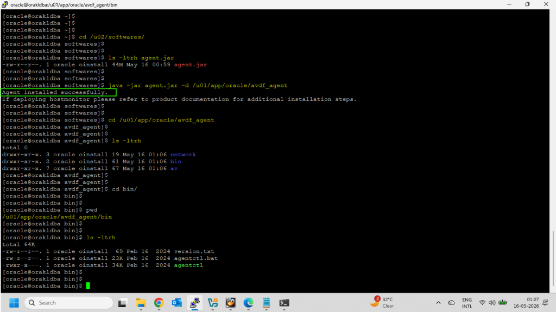
Task: Click the 'total 0' output line
Action: [x=15, y=148]
